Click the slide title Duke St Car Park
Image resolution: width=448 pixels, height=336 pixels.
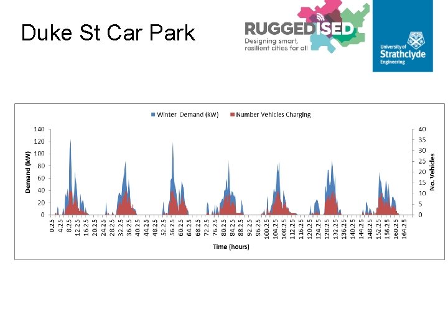[108, 32]
